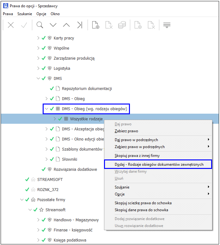Viewport: 220px width, 245px height.
Task: Open Daj prawo w podrzędnych submenu
Action: [x=158, y=140]
